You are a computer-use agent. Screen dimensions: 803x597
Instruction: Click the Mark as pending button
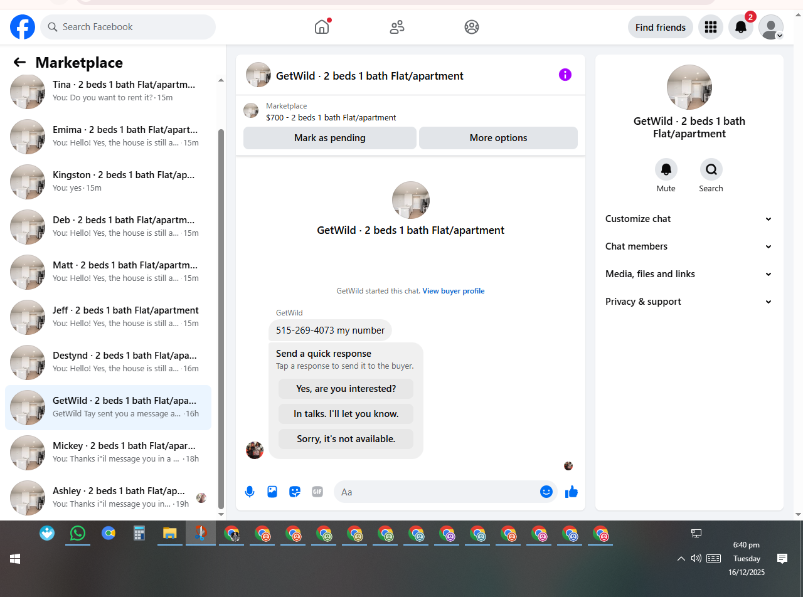[330, 138]
